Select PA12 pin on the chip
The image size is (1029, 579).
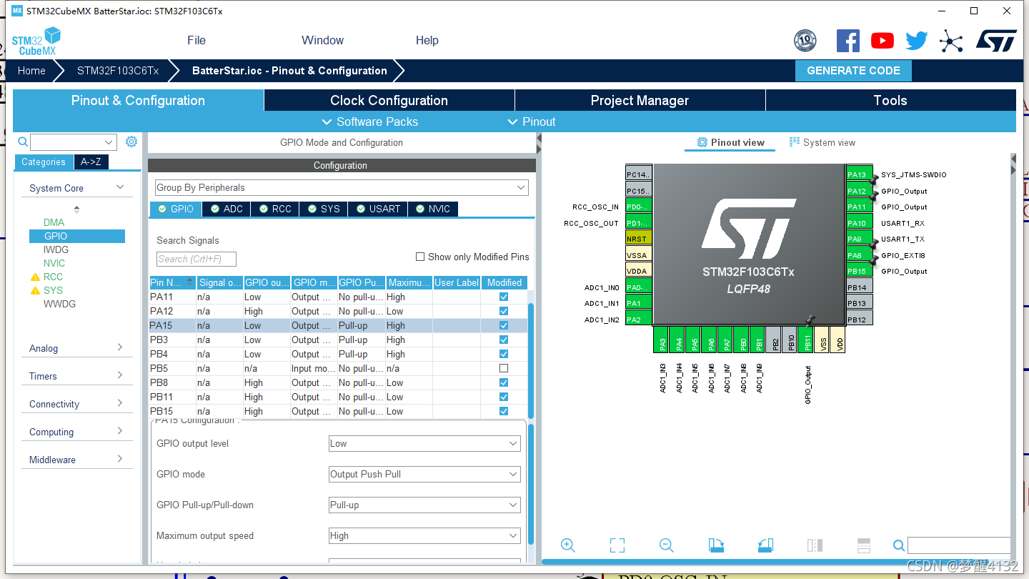pyautogui.click(x=860, y=191)
